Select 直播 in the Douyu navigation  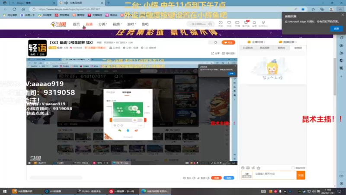coord(89,24)
